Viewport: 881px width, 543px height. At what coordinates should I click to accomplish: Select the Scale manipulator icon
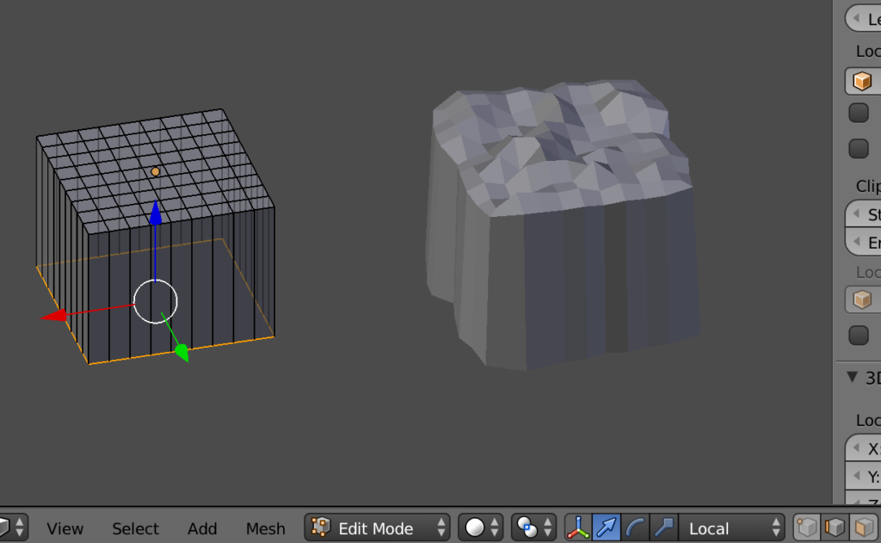[663, 528]
